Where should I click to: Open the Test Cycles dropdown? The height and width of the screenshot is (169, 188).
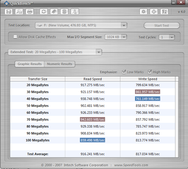point(171,37)
